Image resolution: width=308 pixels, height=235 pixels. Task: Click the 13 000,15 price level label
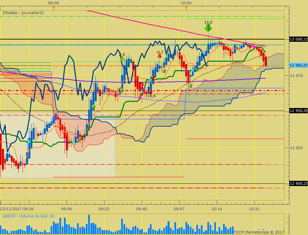[299, 39]
